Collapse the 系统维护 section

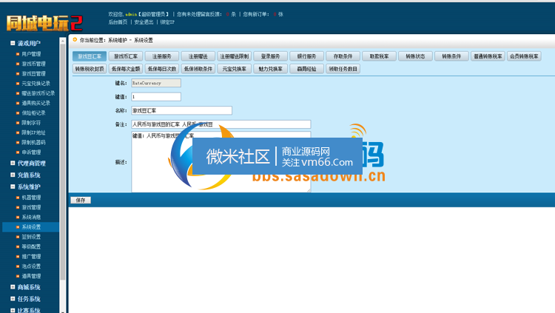point(13,186)
